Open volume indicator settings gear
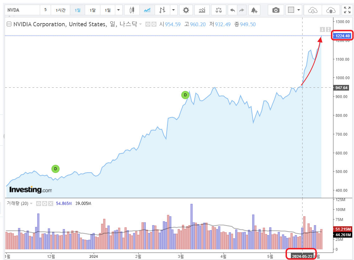The height and width of the screenshot is (260, 354). click(45, 204)
